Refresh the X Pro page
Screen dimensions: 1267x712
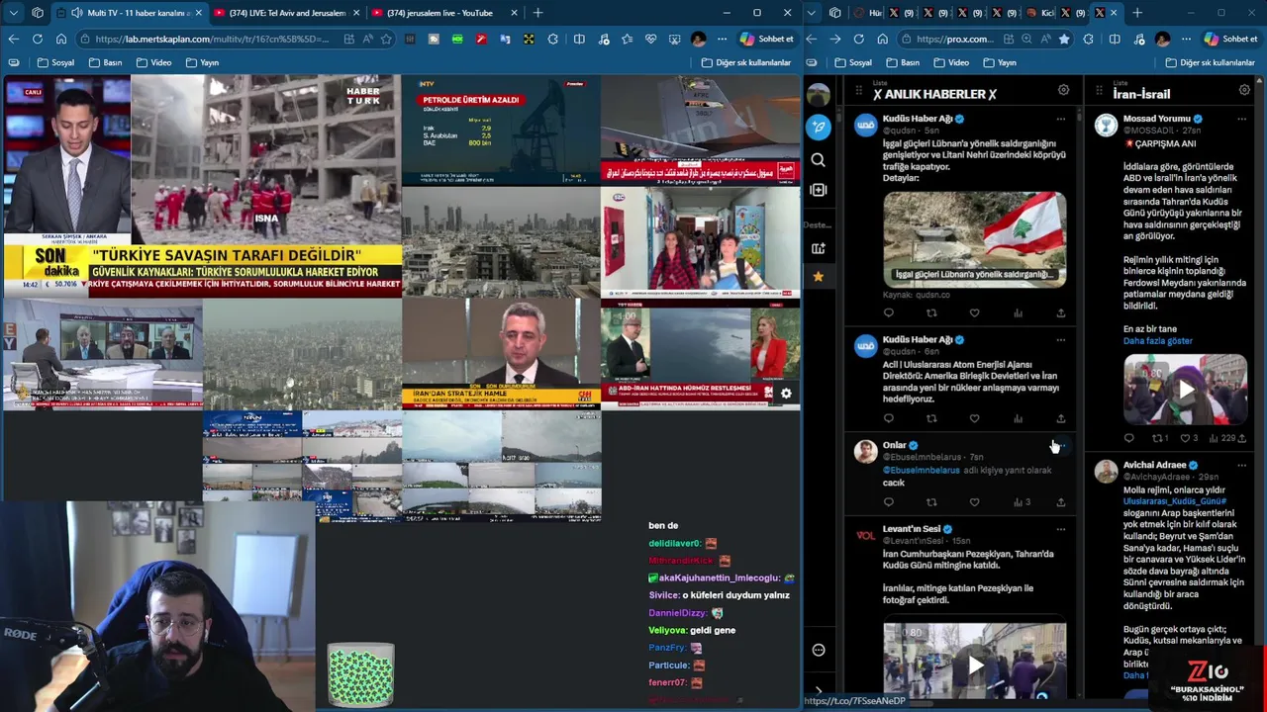[x=858, y=39]
